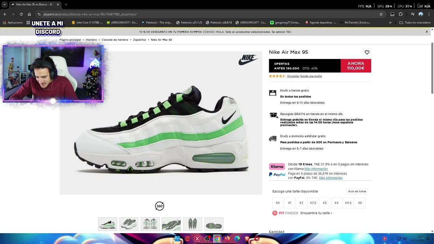
Task: Select size 44
Action: (336, 203)
